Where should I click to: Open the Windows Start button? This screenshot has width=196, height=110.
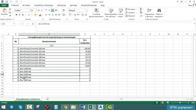(3, 107)
